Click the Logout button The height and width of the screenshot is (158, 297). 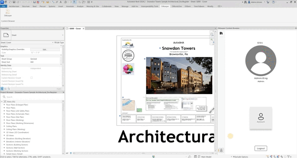pos(261,148)
